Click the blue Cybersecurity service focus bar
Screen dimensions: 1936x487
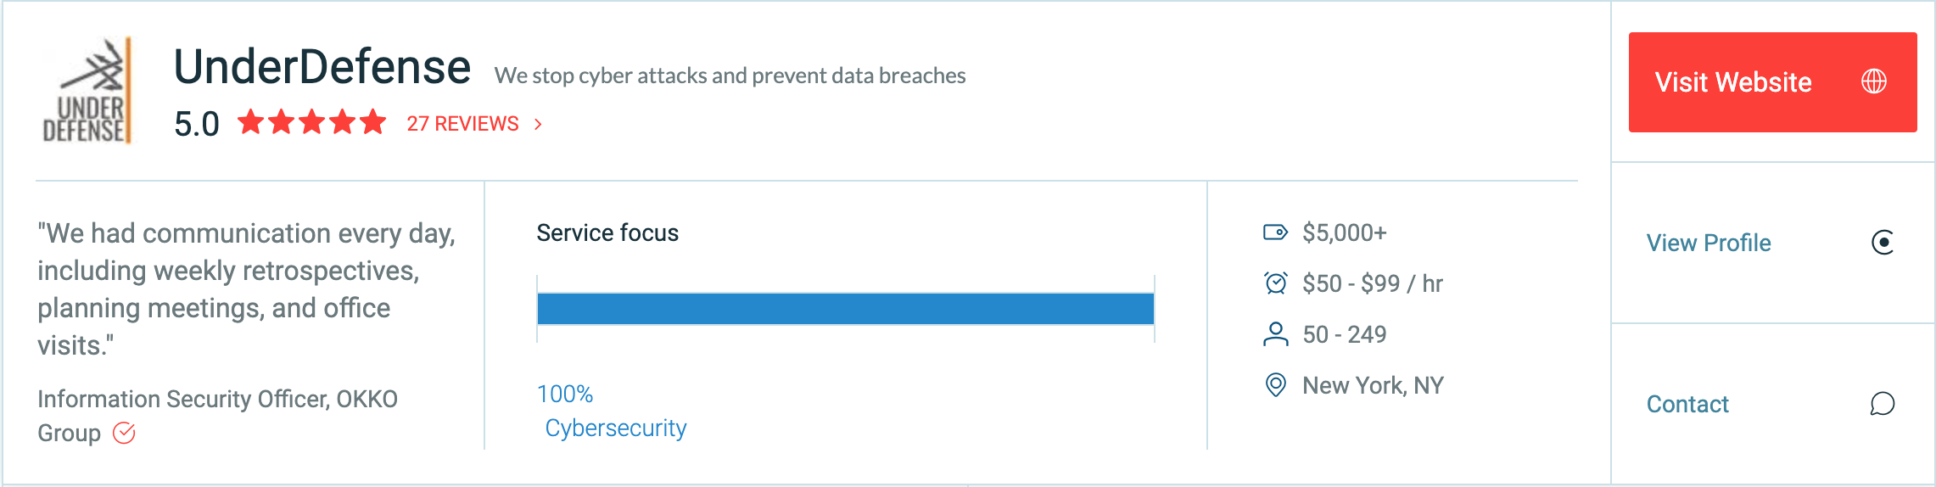pos(846,309)
